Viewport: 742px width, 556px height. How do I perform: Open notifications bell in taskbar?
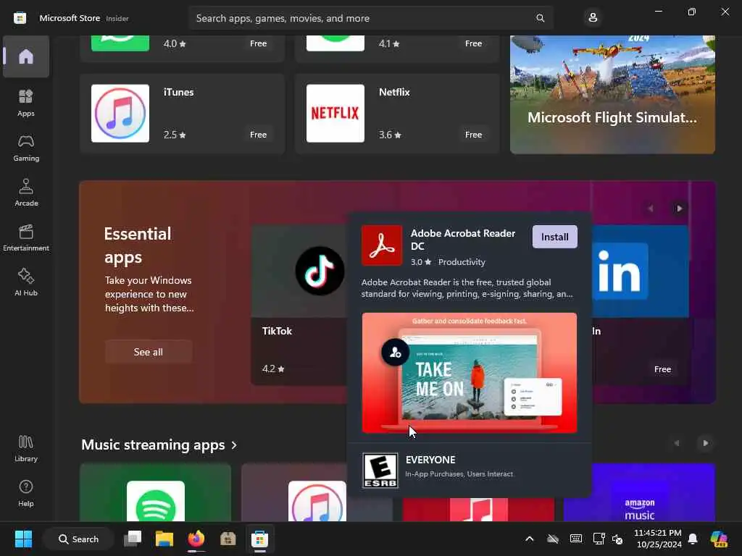click(x=693, y=539)
